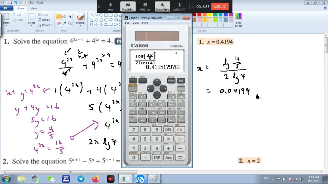Select the Magnifier tool in Paint

click(70, 23)
